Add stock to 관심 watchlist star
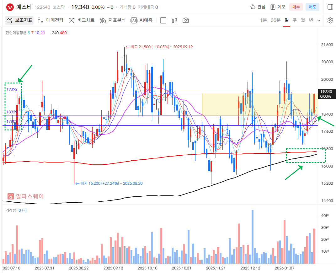 (258, 7)
